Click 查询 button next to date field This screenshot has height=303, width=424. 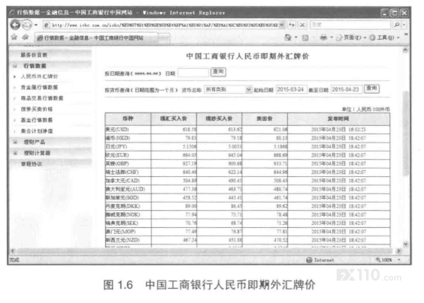tap(218, 72)
